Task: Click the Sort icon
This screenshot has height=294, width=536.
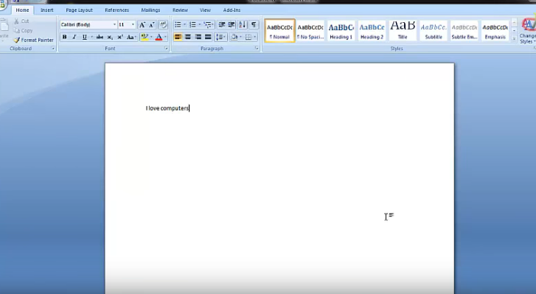Action: pyautogui.click(x=243, y=24)
